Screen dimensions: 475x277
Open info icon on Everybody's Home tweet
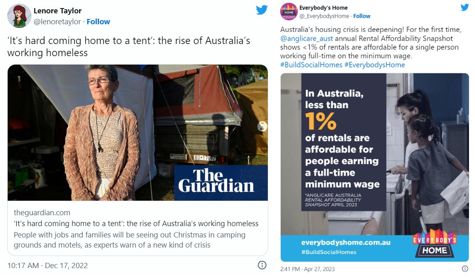(465, 269)
